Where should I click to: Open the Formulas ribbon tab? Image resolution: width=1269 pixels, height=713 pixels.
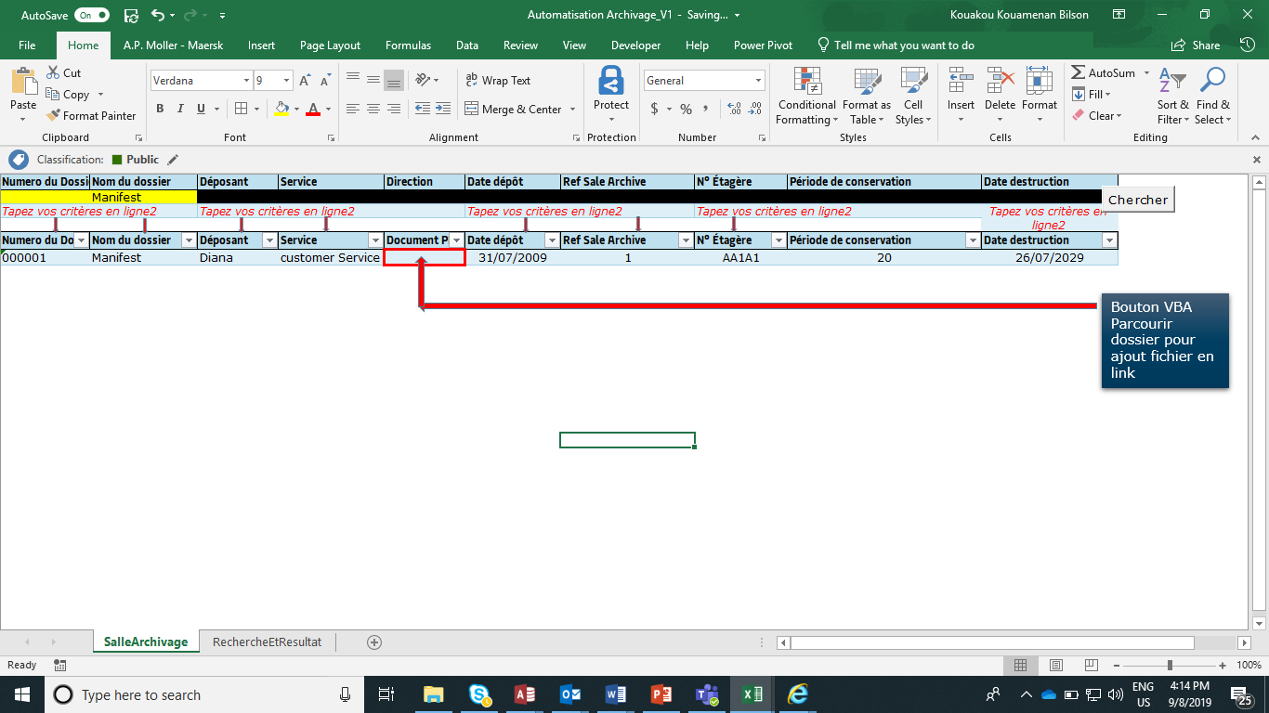click(408, 45)
